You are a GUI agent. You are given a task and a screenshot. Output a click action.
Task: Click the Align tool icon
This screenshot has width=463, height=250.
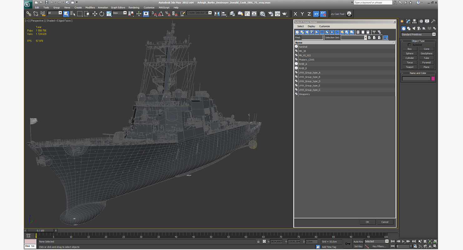click(224, 14)
